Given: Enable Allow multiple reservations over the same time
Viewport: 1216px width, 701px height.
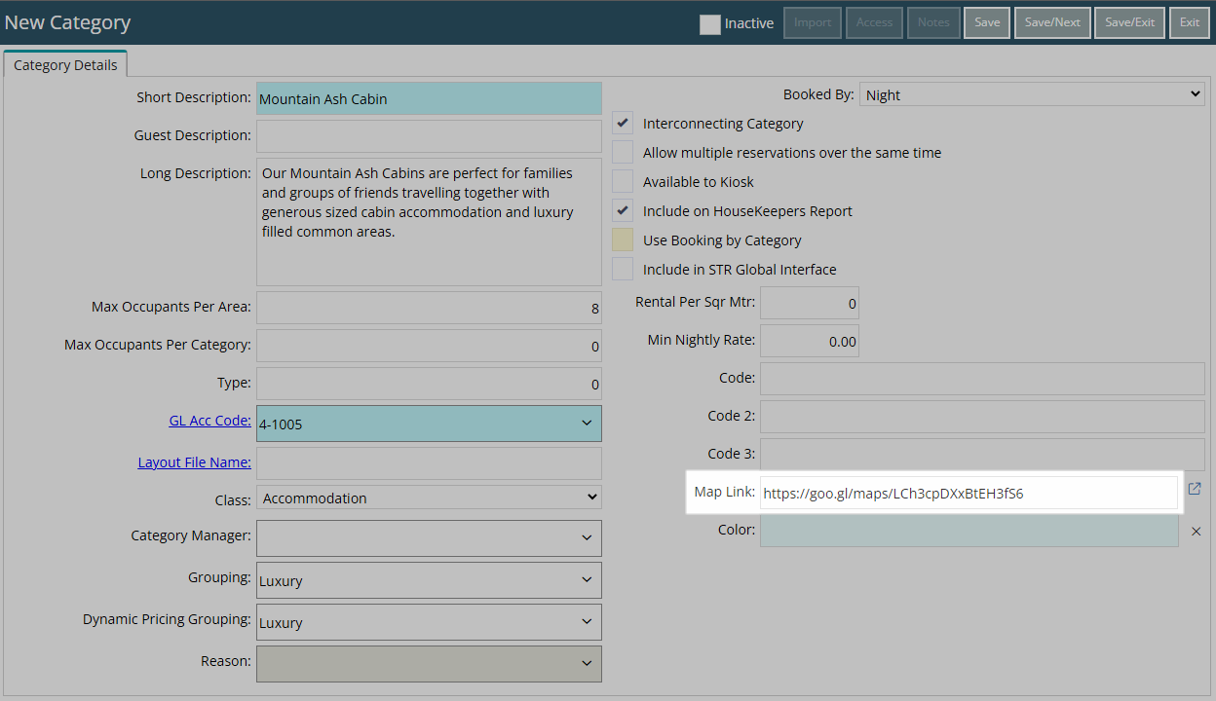Looking at the screenshot, I should (623, 153).
